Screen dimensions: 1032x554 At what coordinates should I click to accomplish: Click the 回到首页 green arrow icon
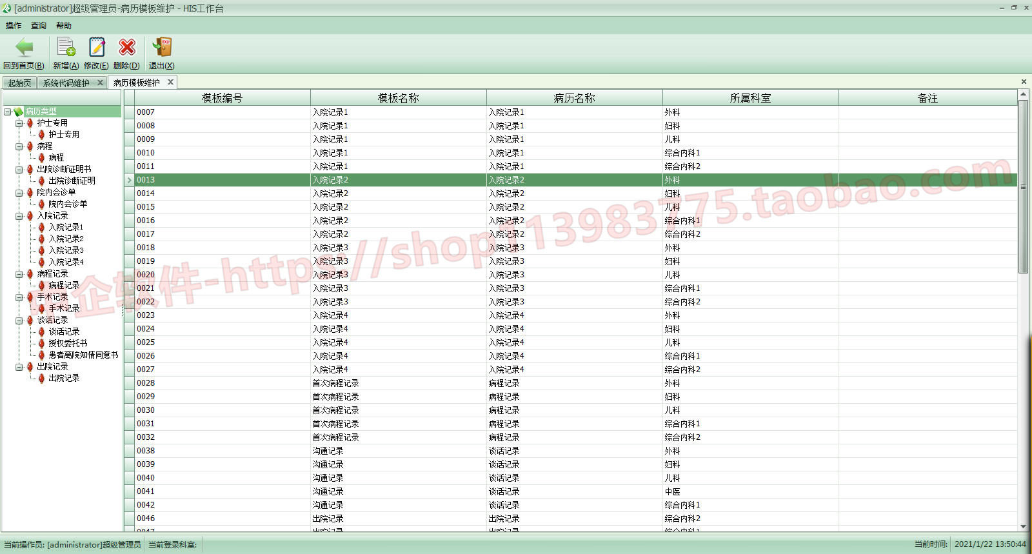click(24, 47)
